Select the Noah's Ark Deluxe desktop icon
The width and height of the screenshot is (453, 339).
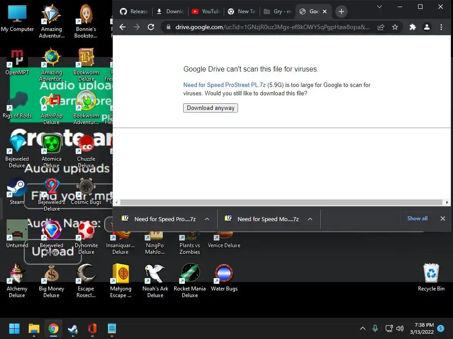pos(155,281)
